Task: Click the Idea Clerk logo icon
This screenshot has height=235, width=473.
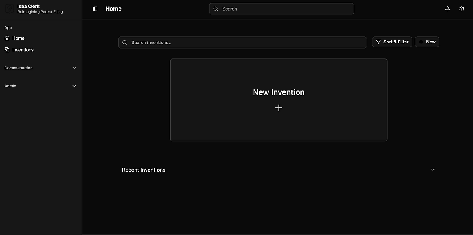Action: coord(9,9)
